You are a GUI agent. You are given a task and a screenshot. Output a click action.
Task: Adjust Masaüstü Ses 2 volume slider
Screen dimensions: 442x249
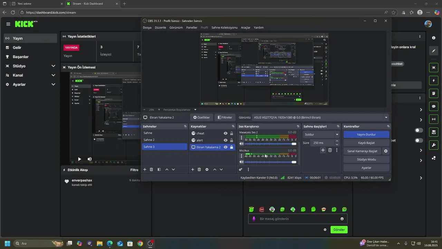pyautogui.click(x=271, y=144)
